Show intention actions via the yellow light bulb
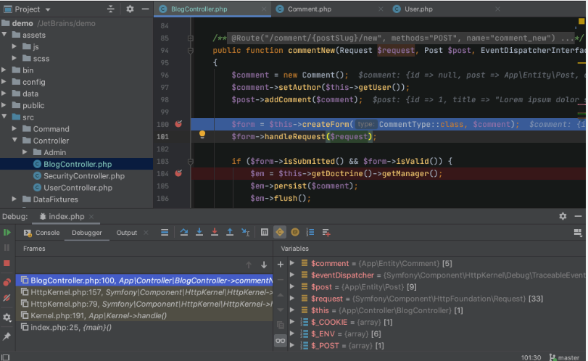This screenshot has width=588, height=361. coord(202,134)
